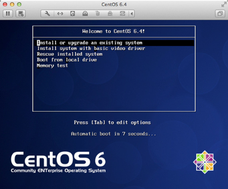
Task: Open the snapshots button in the toolbar
Action: pyautogui.click(x=21, y=14)
